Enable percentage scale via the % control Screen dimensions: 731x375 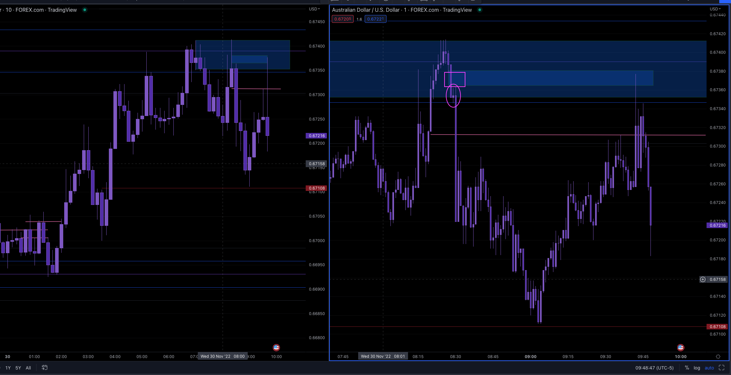pos(686,368)
